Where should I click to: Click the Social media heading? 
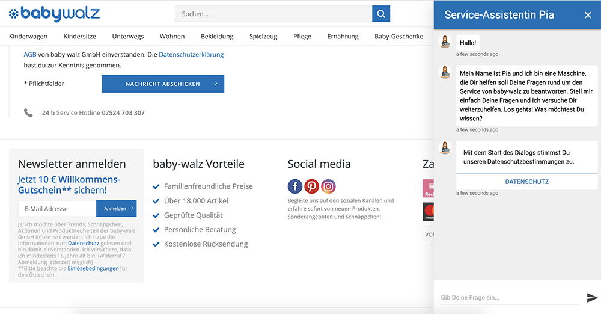[319, 164]
